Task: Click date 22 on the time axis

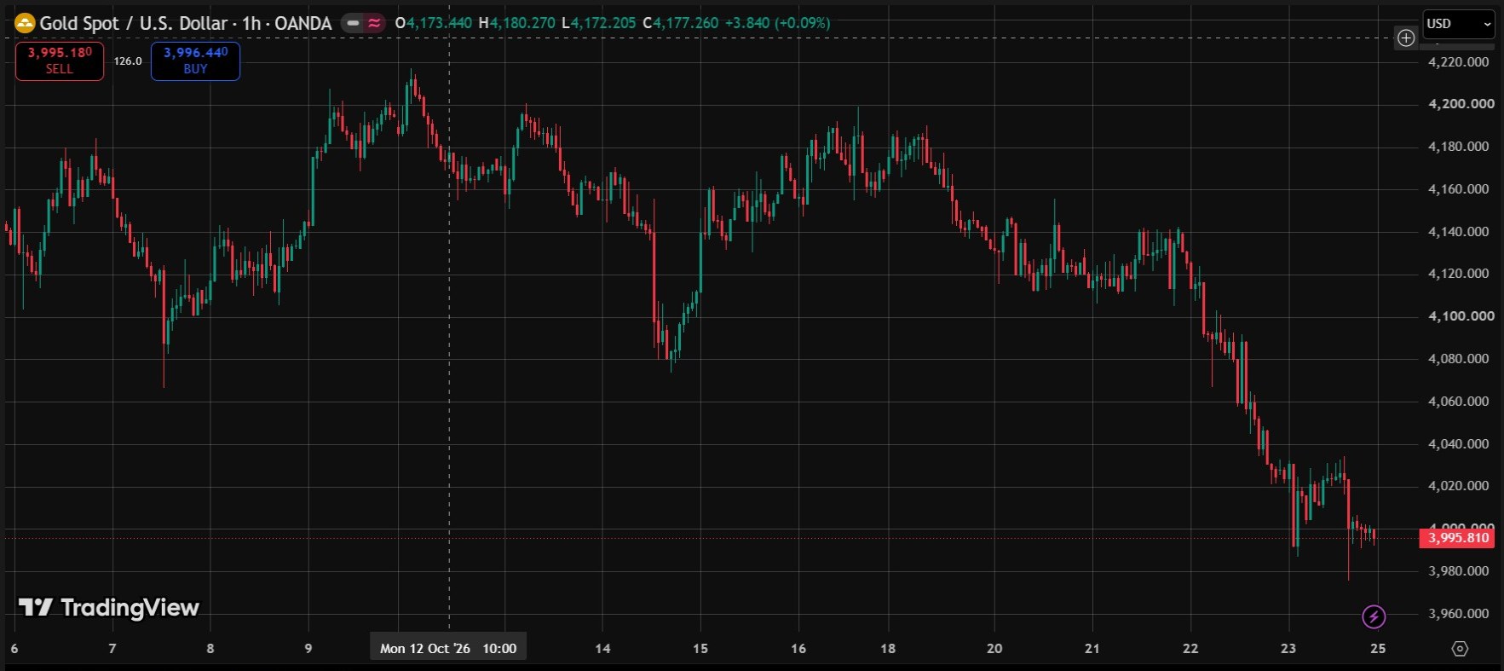Action: tap(1190, 649)
